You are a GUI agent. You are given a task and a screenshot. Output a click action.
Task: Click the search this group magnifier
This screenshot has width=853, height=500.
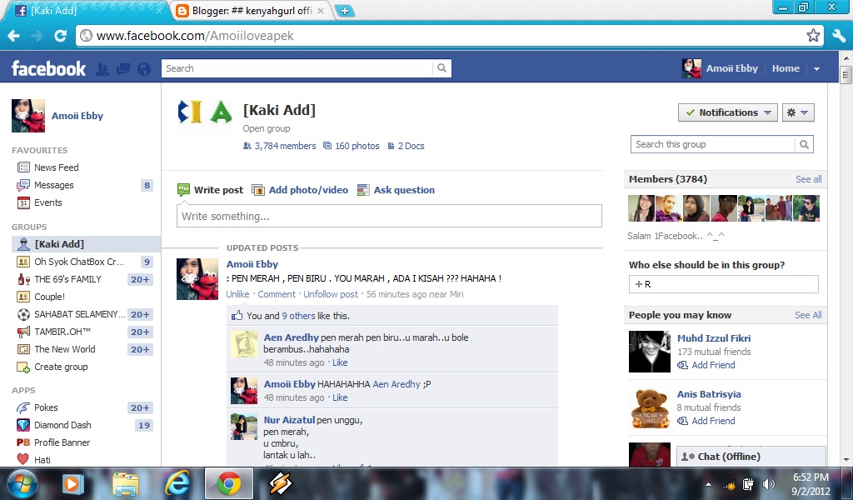804,144
